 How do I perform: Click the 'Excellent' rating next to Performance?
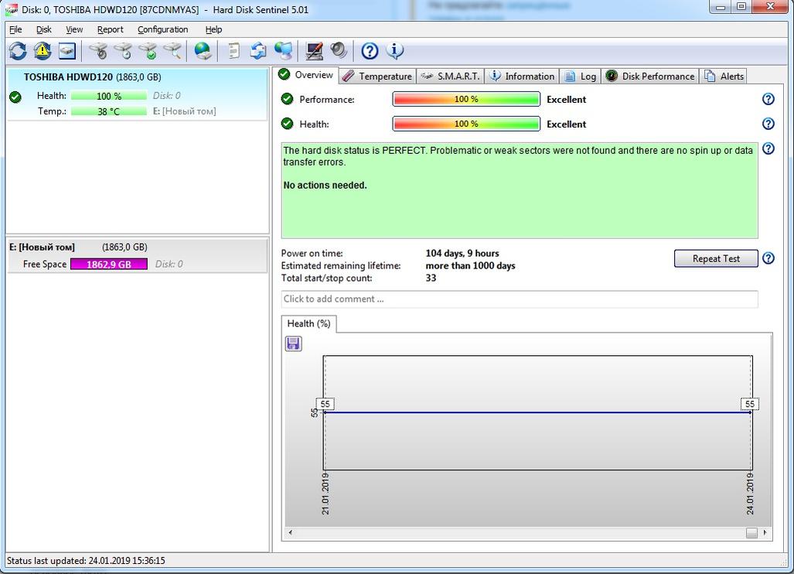pos(566,99)
